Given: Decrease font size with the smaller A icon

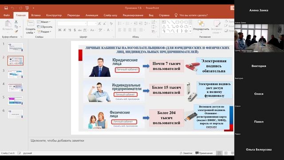Looking at the screenshot, I should click(105, 24).
